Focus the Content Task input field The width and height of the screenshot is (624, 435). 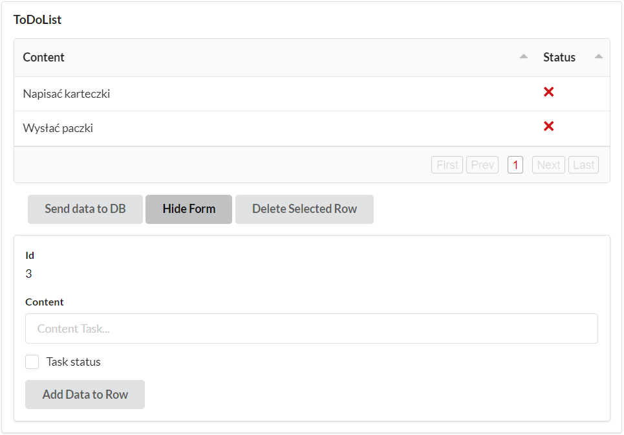pos(311,329)
